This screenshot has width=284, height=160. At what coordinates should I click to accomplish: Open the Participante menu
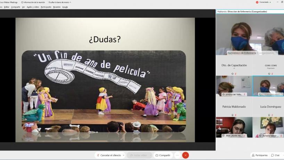(46, 7)
